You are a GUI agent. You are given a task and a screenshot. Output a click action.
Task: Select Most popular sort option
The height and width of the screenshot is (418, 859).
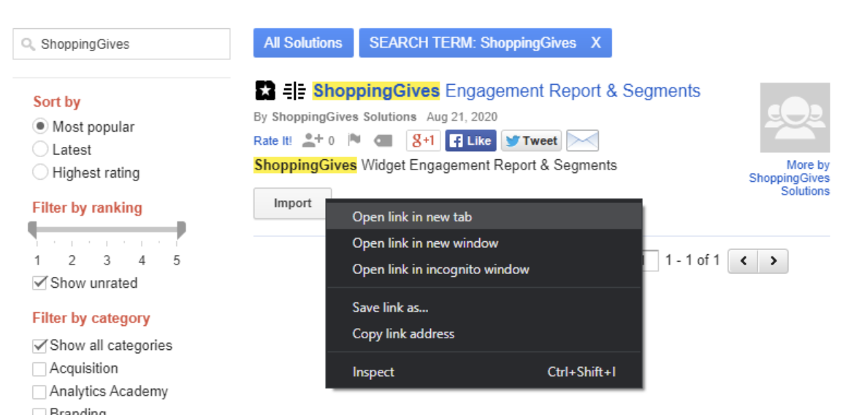click(x=40, y=126)
